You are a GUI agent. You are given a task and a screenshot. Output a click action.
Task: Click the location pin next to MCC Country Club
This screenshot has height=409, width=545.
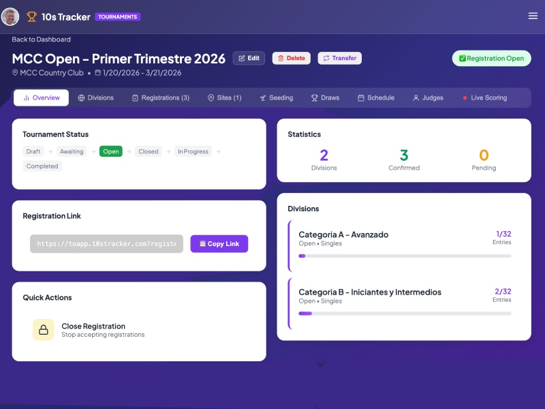(15, 72)
